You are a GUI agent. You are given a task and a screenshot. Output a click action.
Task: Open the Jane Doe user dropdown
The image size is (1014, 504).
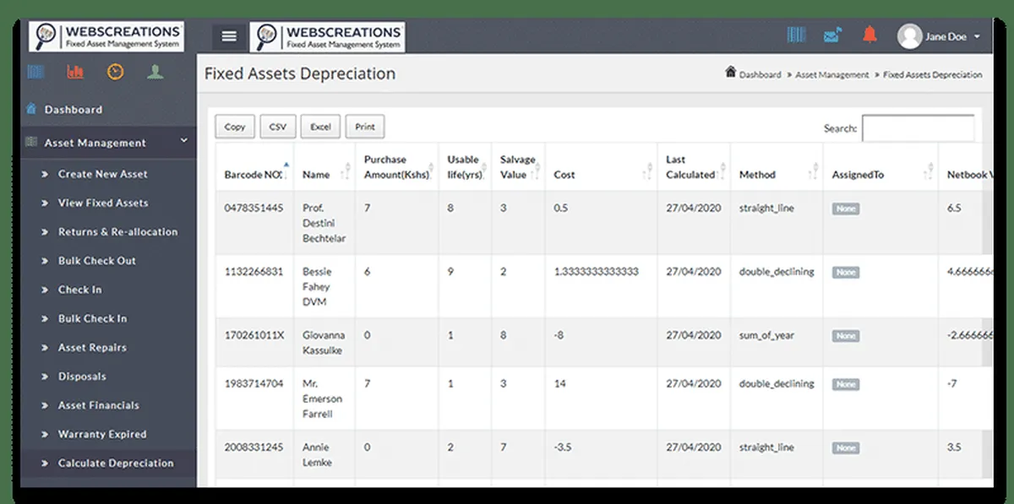click(940, 36)
